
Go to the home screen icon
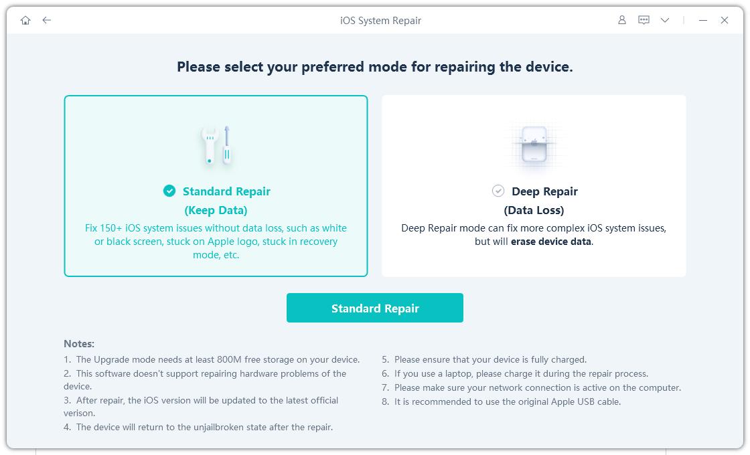(25, 20)
